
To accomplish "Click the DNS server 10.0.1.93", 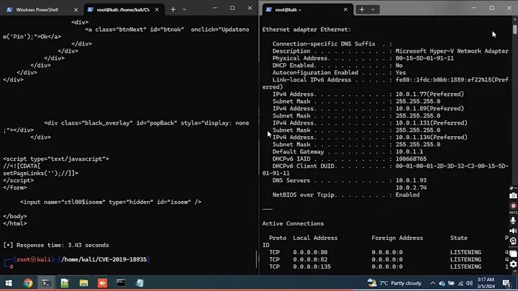I will point(411,181).
